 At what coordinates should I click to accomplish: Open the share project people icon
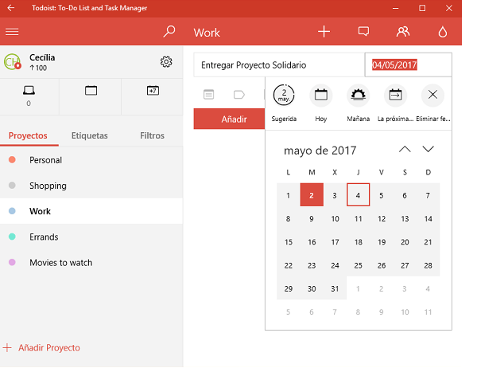tap(403, 31)
